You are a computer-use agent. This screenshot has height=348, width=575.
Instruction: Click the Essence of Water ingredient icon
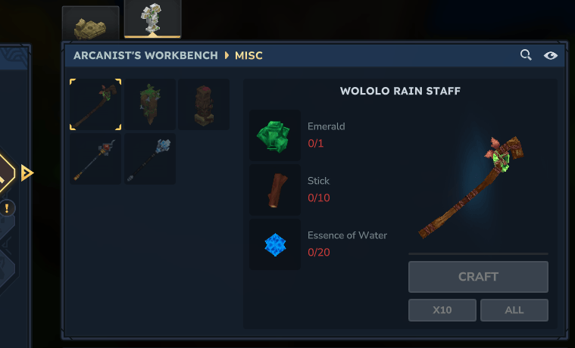coord(275,244)
